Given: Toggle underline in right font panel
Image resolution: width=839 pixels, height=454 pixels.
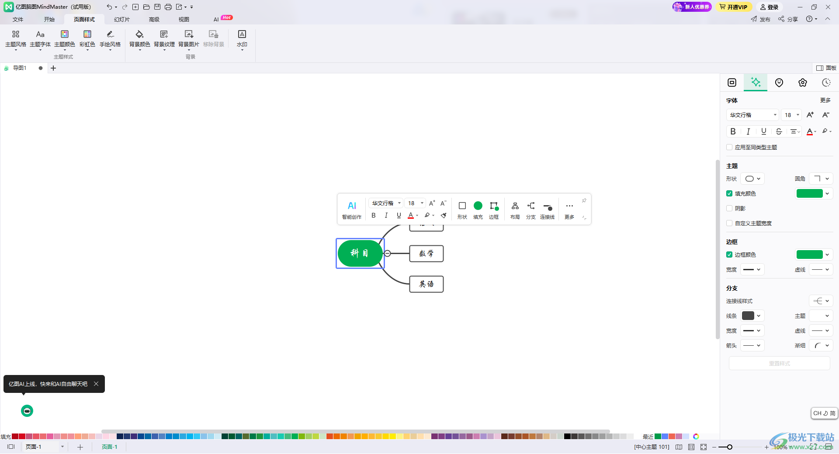Looking at the screenshot, I should point(763,131).
